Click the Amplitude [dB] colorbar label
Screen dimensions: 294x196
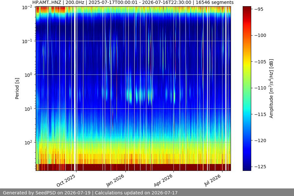tap(271, 89)
